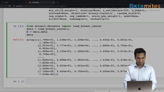Click the 'data = load_breast_cancer()' line

click(48, 29)
